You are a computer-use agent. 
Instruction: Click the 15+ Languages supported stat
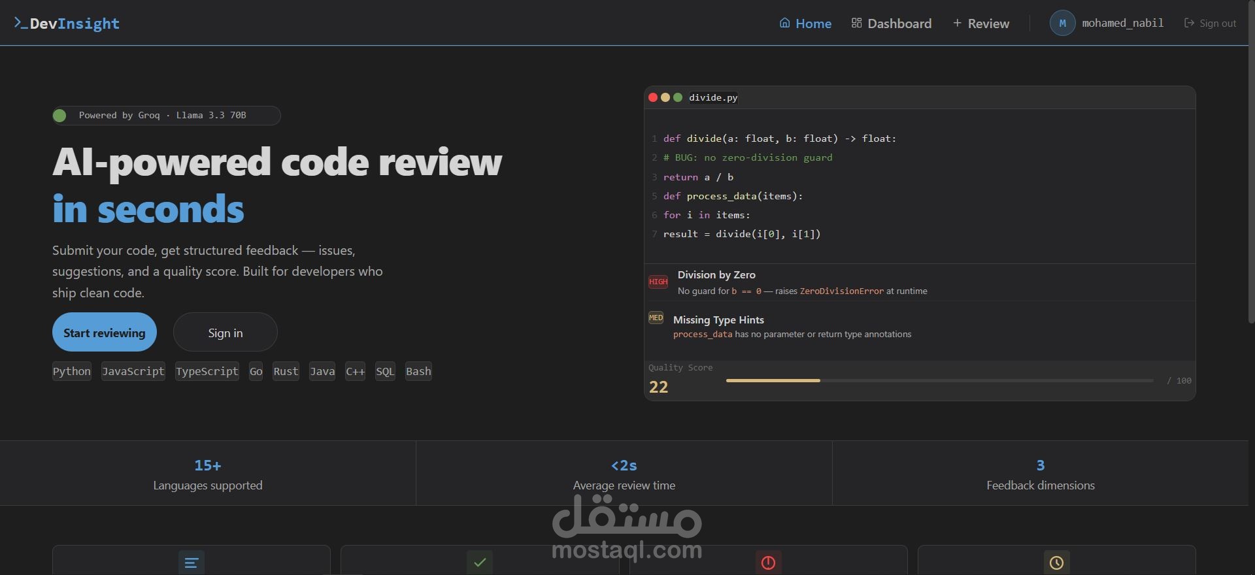(208, 474)
